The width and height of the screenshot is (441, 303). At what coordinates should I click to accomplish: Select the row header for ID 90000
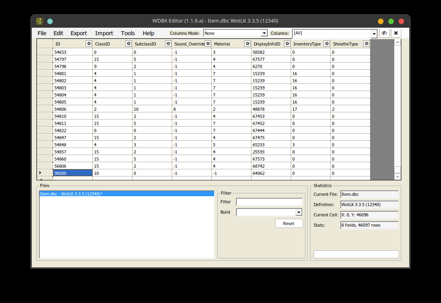pyautogui.click(x=45, y=173)
